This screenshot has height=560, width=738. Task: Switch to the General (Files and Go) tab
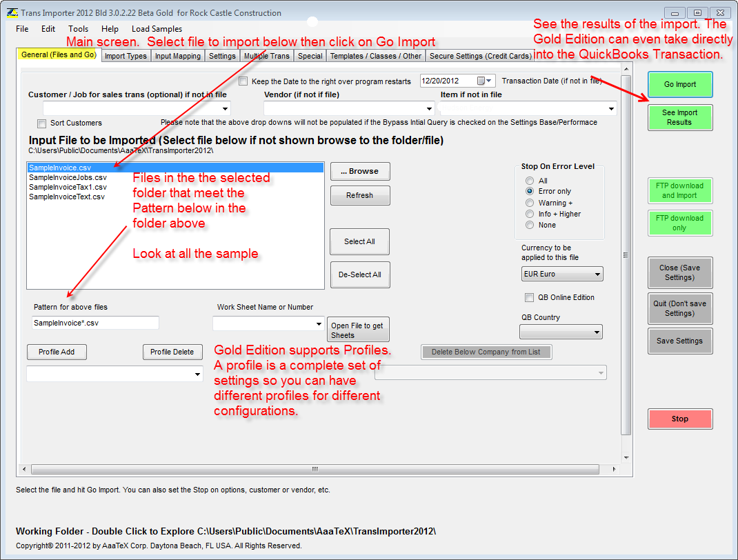59,54
